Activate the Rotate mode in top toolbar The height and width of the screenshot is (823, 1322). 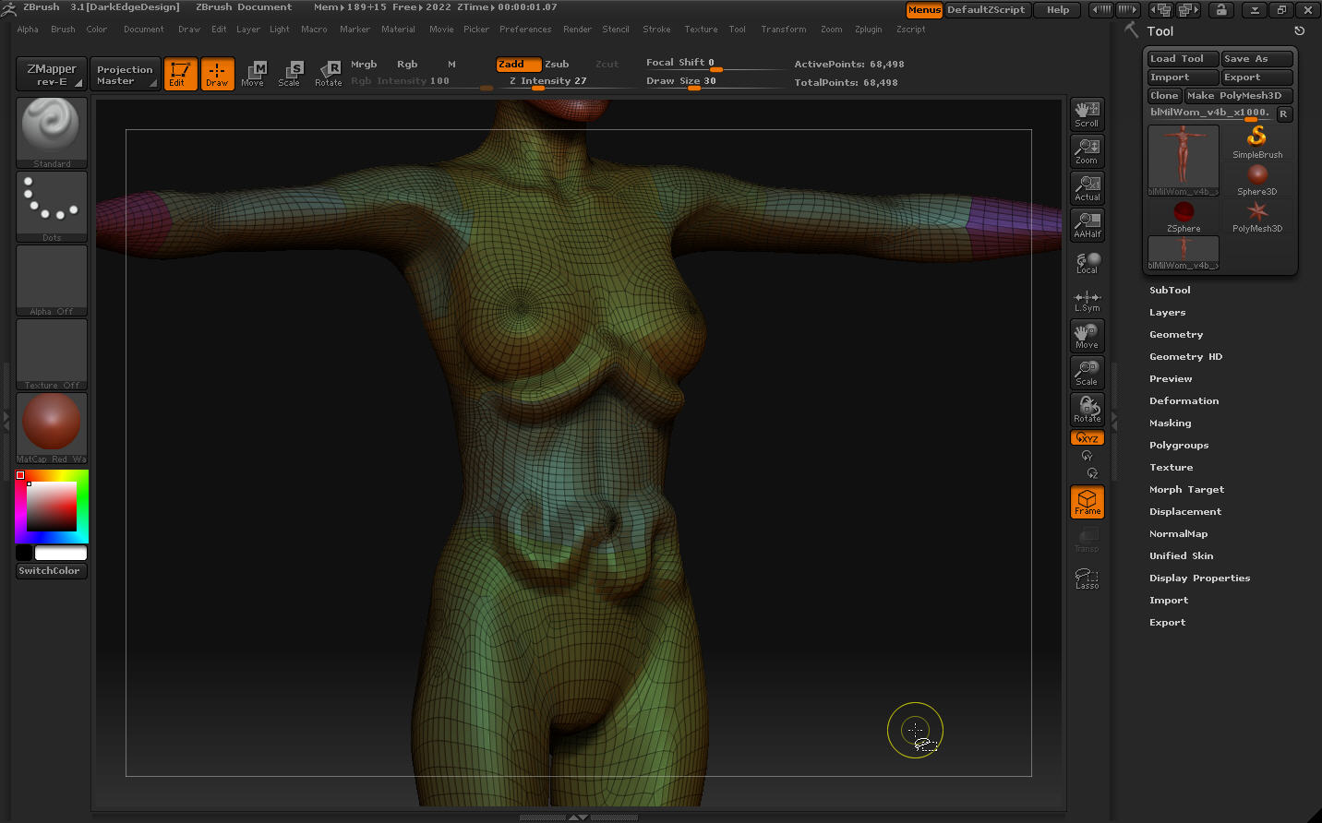pos(328,74)
